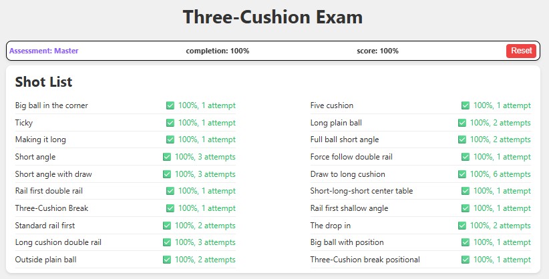Click the check icon beside Five cushion
The height and width of the screenshot is (279, 549).
(x=466, y=105)
